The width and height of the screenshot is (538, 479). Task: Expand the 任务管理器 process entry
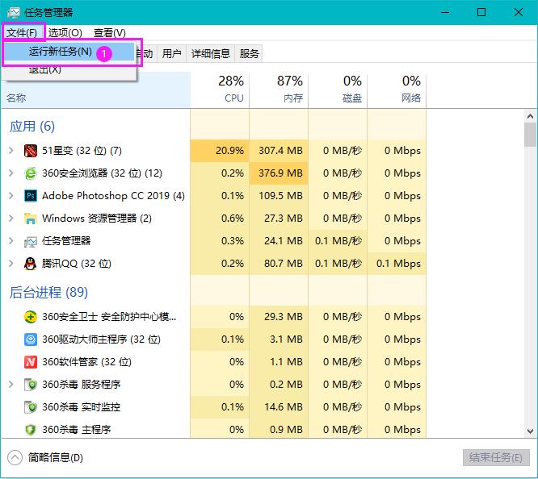coord(11,241)
